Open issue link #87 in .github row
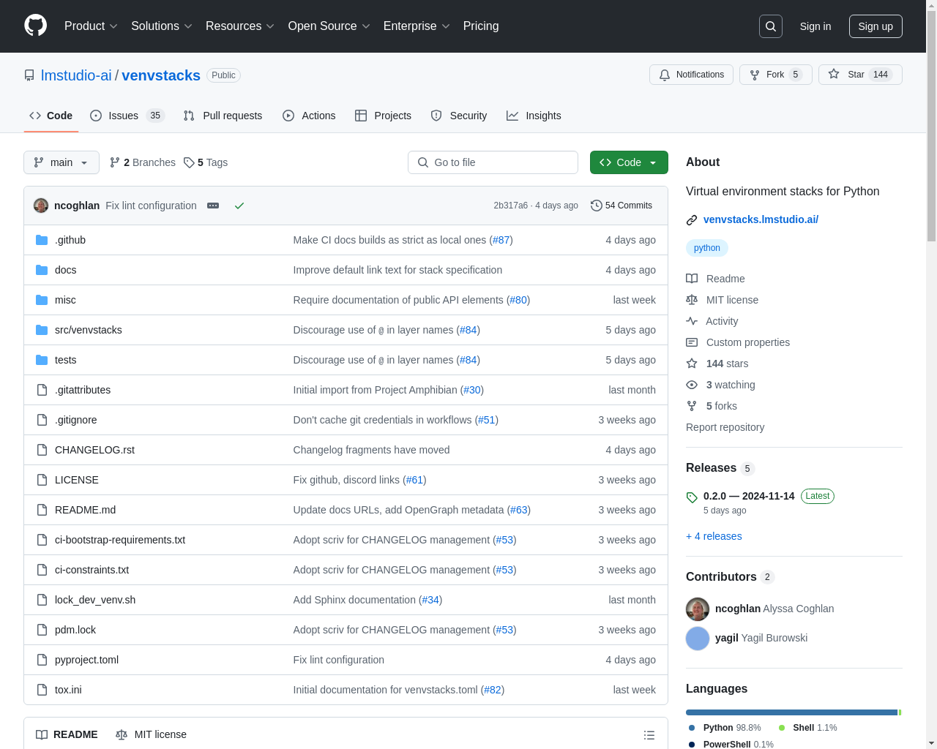937x749 pixels. (x=501, y=240)
